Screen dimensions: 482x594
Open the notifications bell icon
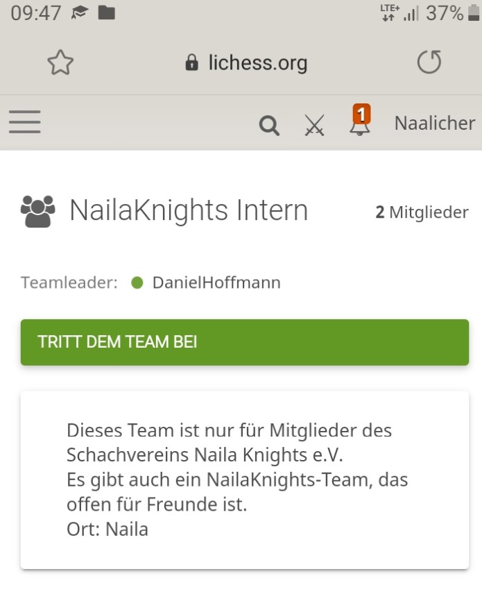coord(360,125)
